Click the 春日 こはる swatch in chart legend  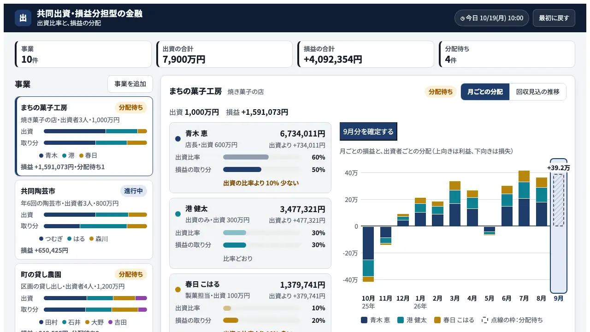[437, 320]
